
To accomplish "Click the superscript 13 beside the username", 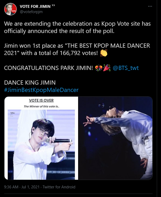I will click(53, 6).
